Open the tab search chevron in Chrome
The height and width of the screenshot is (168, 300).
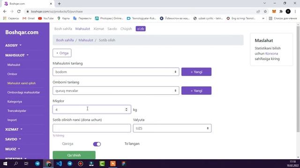click(x=264, y=3)
